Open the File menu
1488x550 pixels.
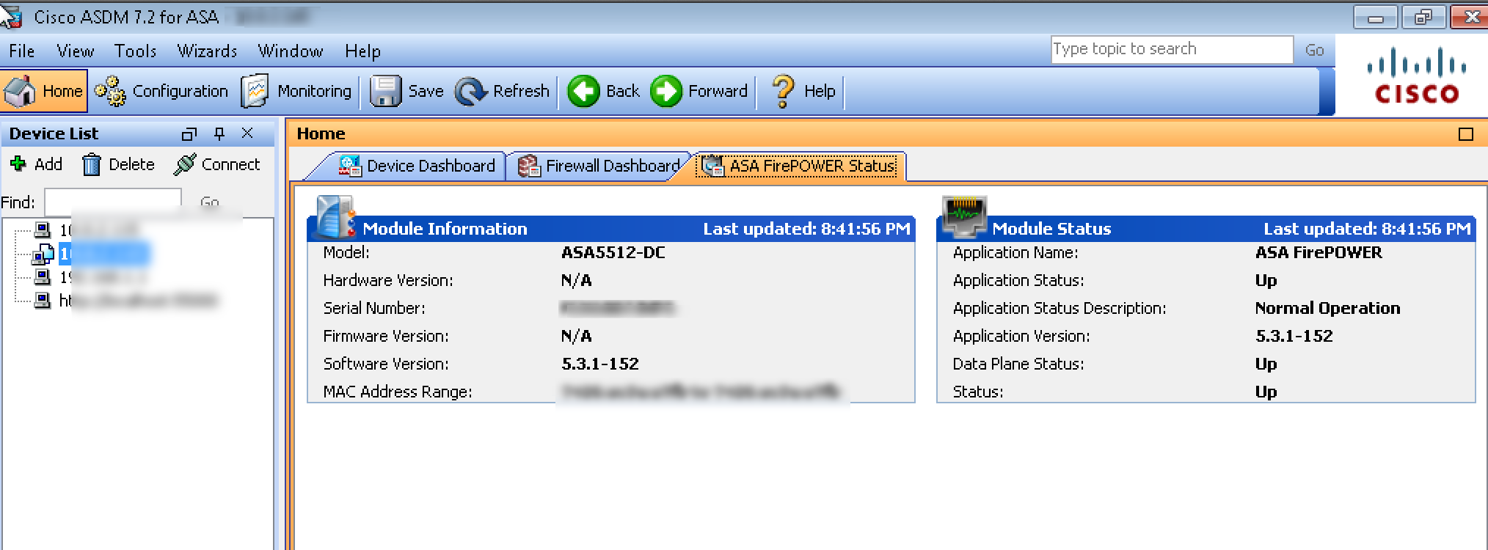pyautogui.click(x=21, y=51)
